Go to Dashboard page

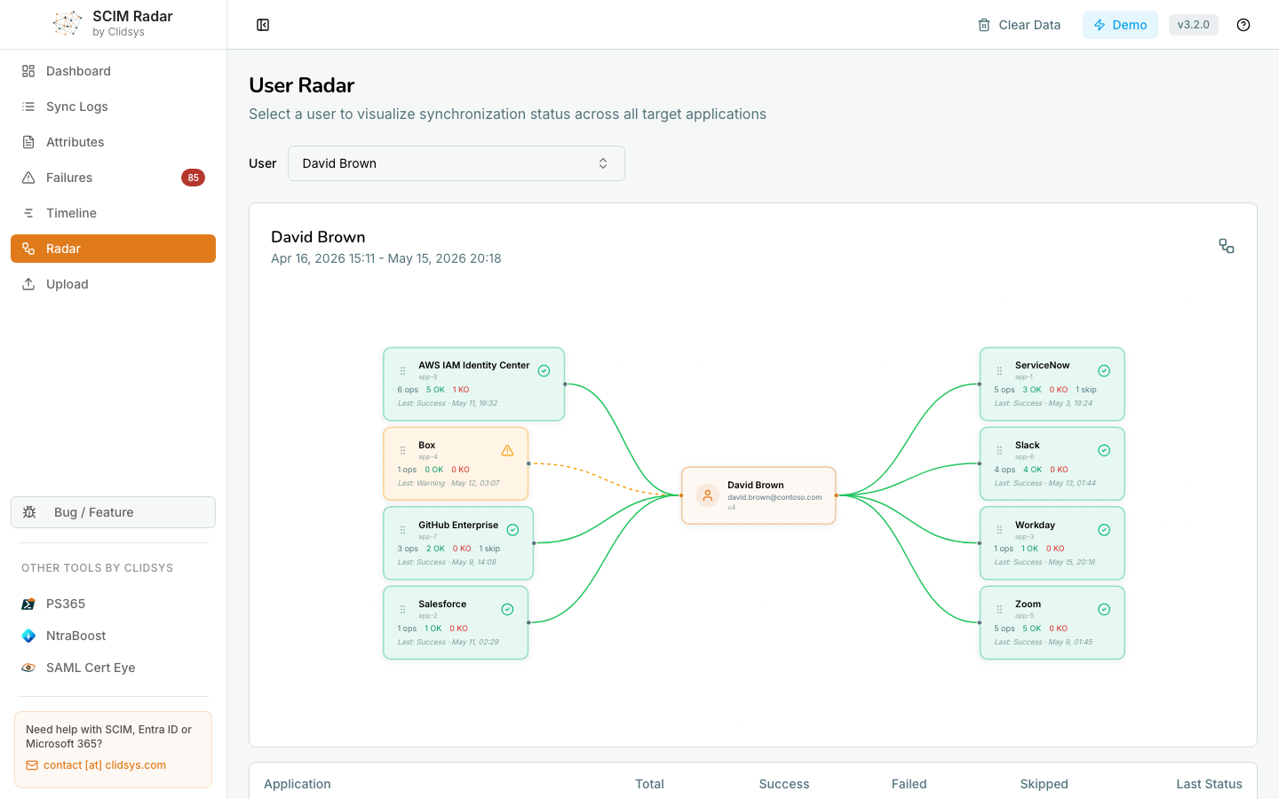113,71
